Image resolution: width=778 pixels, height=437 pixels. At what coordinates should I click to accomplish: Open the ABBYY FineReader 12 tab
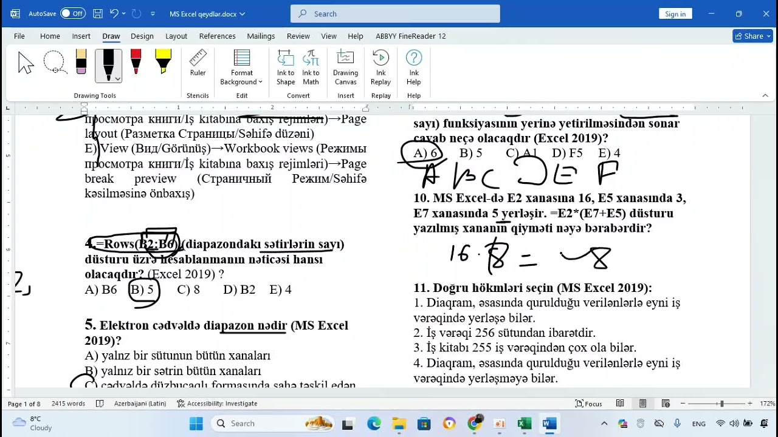click(410, 36)
